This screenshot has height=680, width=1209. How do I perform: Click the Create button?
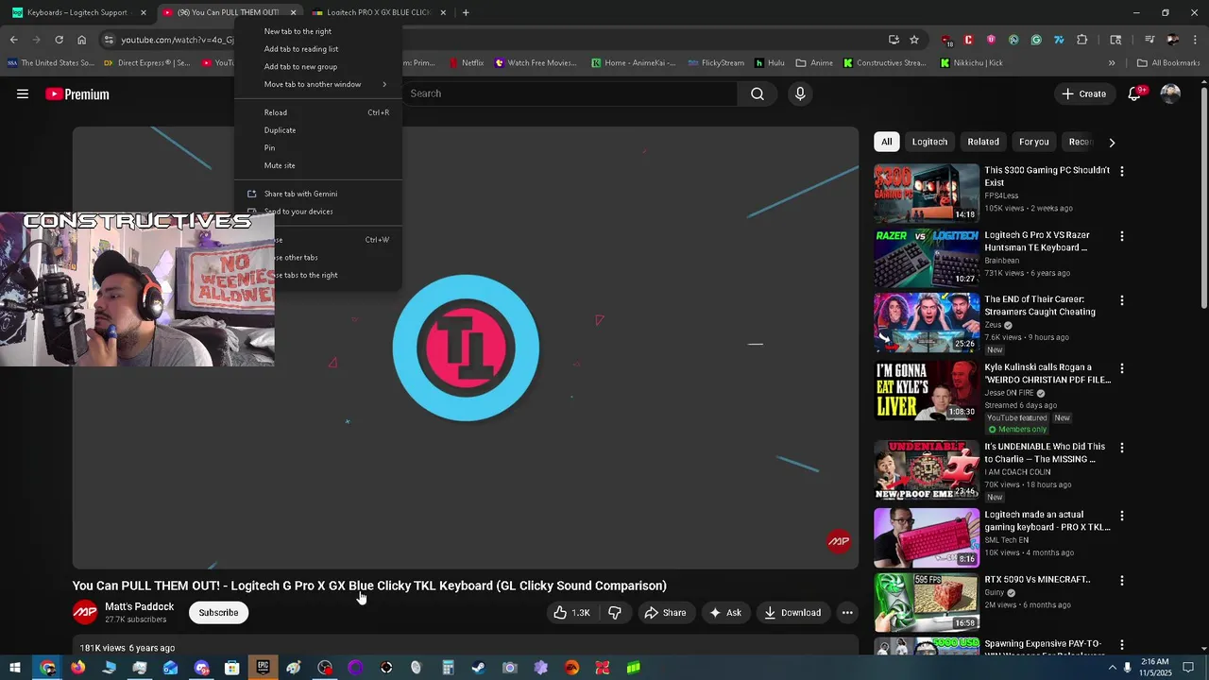[1083, 93]
